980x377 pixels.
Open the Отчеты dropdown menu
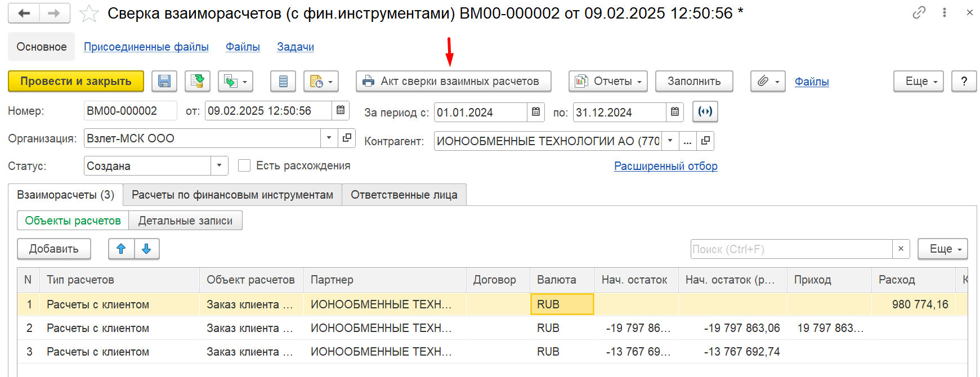click(x=608, y=81)
